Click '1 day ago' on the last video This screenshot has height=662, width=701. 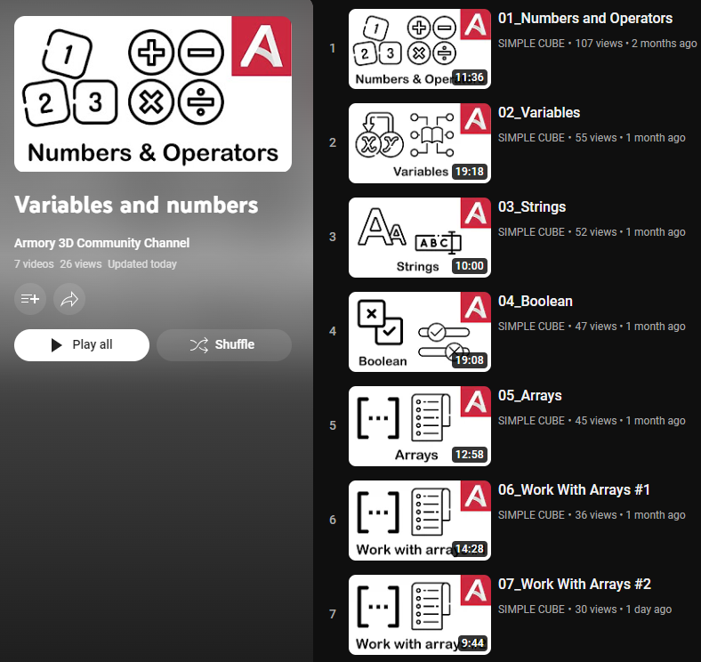click(649, 610)
